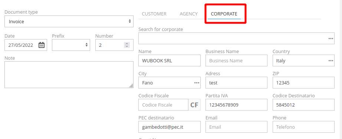Select the CORPORATE tab
Screen dimensions: 342x139
(x=224, y=14)
